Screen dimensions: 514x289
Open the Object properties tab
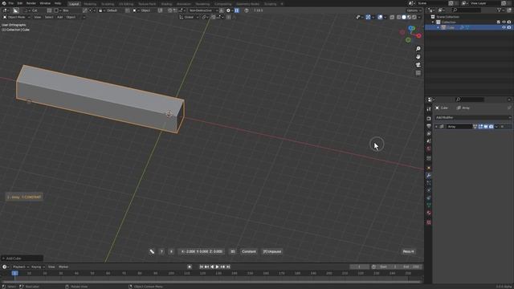(429, 168)
